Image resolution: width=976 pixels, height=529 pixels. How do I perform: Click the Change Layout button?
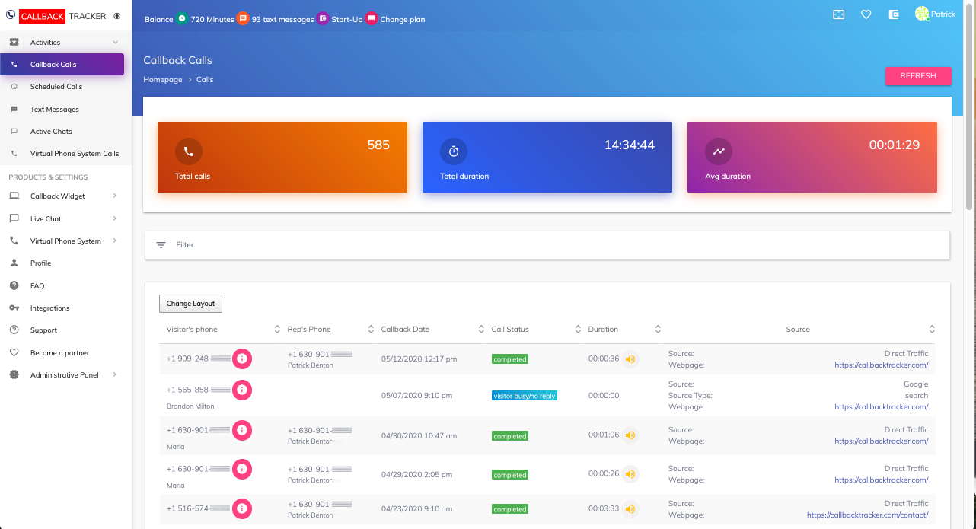tap(190, 304)
